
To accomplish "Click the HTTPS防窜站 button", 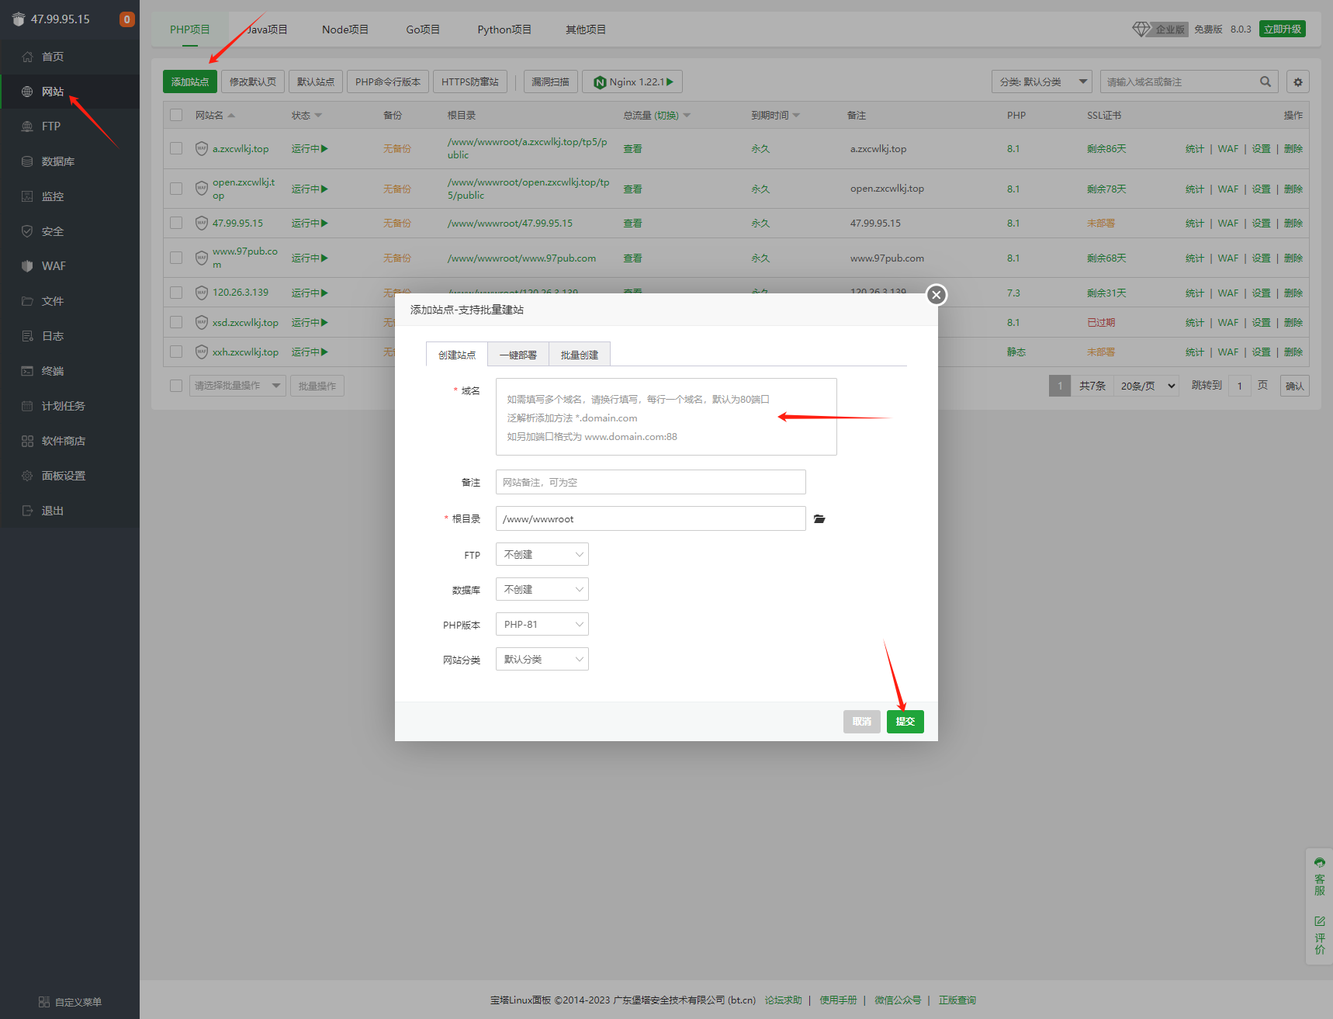I will pyautogui.click(x=470, y=81).
